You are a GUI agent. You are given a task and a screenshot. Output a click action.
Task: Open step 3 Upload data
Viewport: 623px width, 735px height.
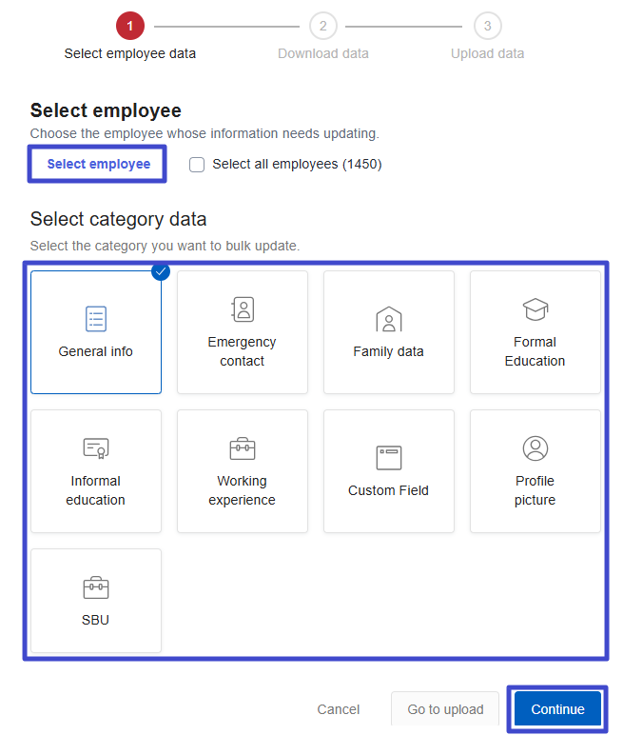(487, 26)
